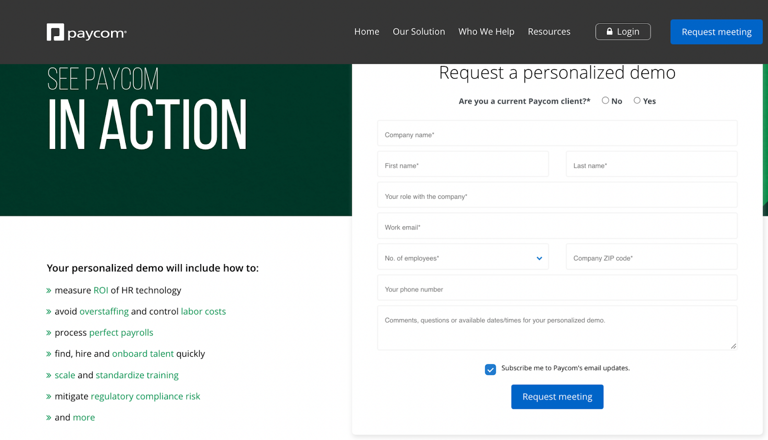
Task: Follow the scale link
Action: 65,375
